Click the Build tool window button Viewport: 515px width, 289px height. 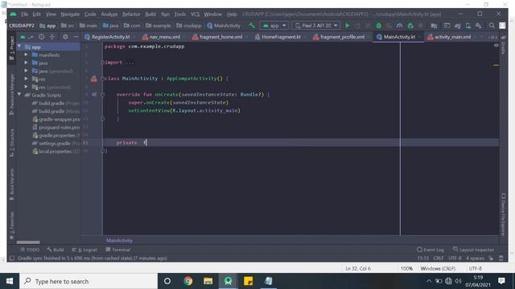coord(56,250)
